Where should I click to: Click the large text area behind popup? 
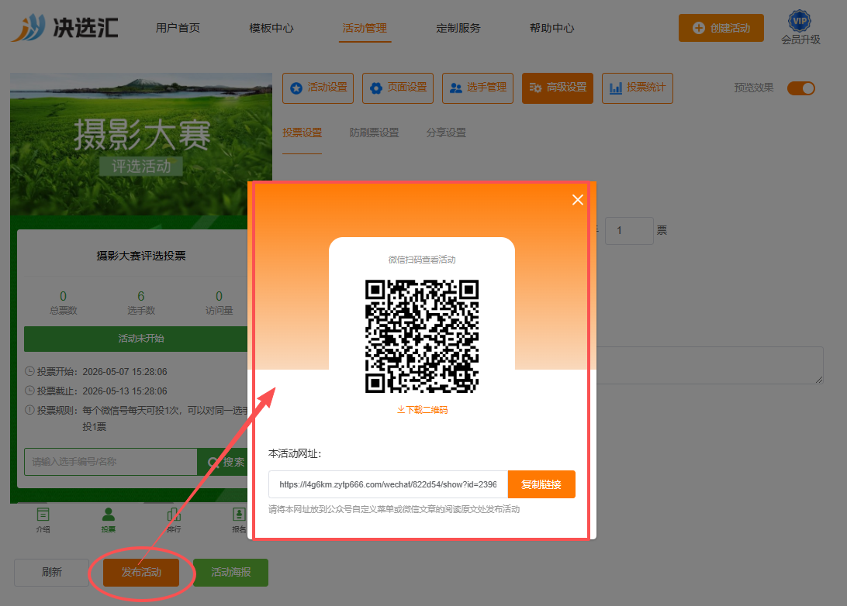coord(710,365)
